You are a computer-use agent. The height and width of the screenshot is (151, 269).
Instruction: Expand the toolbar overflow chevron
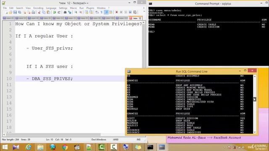[x=144, y=11]
